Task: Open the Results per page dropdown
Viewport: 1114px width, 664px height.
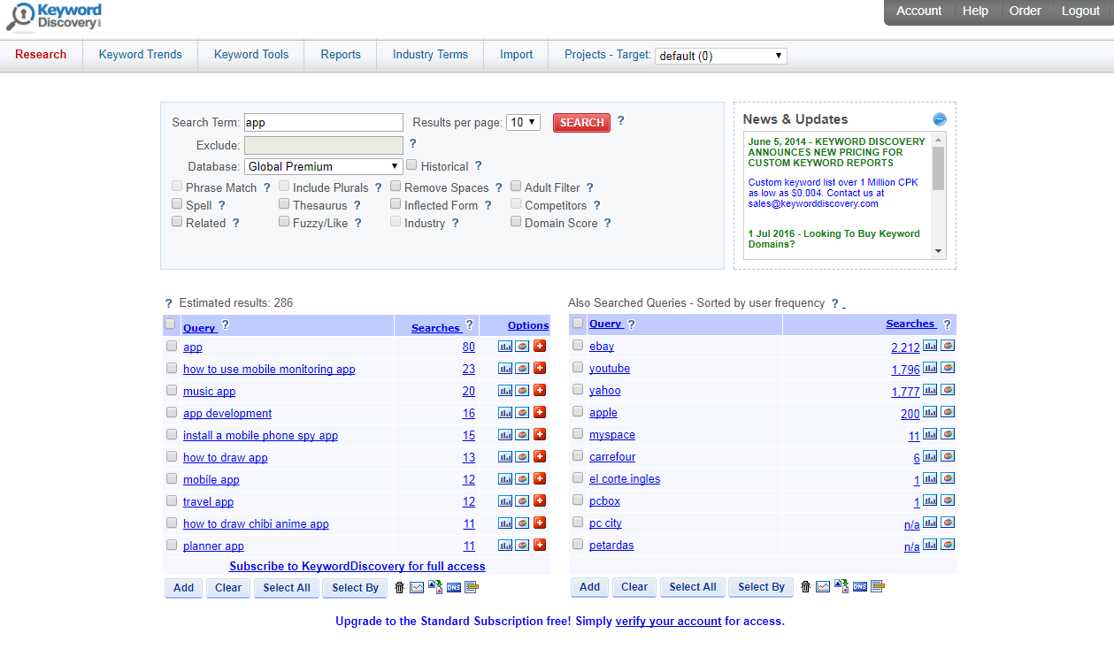Action: pyautogui.click(x=523, y=122)
